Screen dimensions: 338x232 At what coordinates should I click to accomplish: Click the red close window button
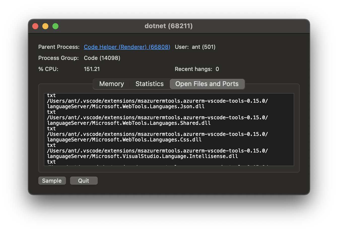point(35,26)
